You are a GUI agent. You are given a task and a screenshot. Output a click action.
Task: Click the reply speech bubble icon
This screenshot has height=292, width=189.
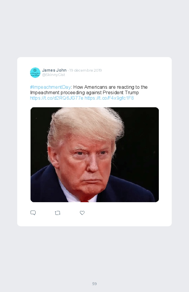[33, 213]
